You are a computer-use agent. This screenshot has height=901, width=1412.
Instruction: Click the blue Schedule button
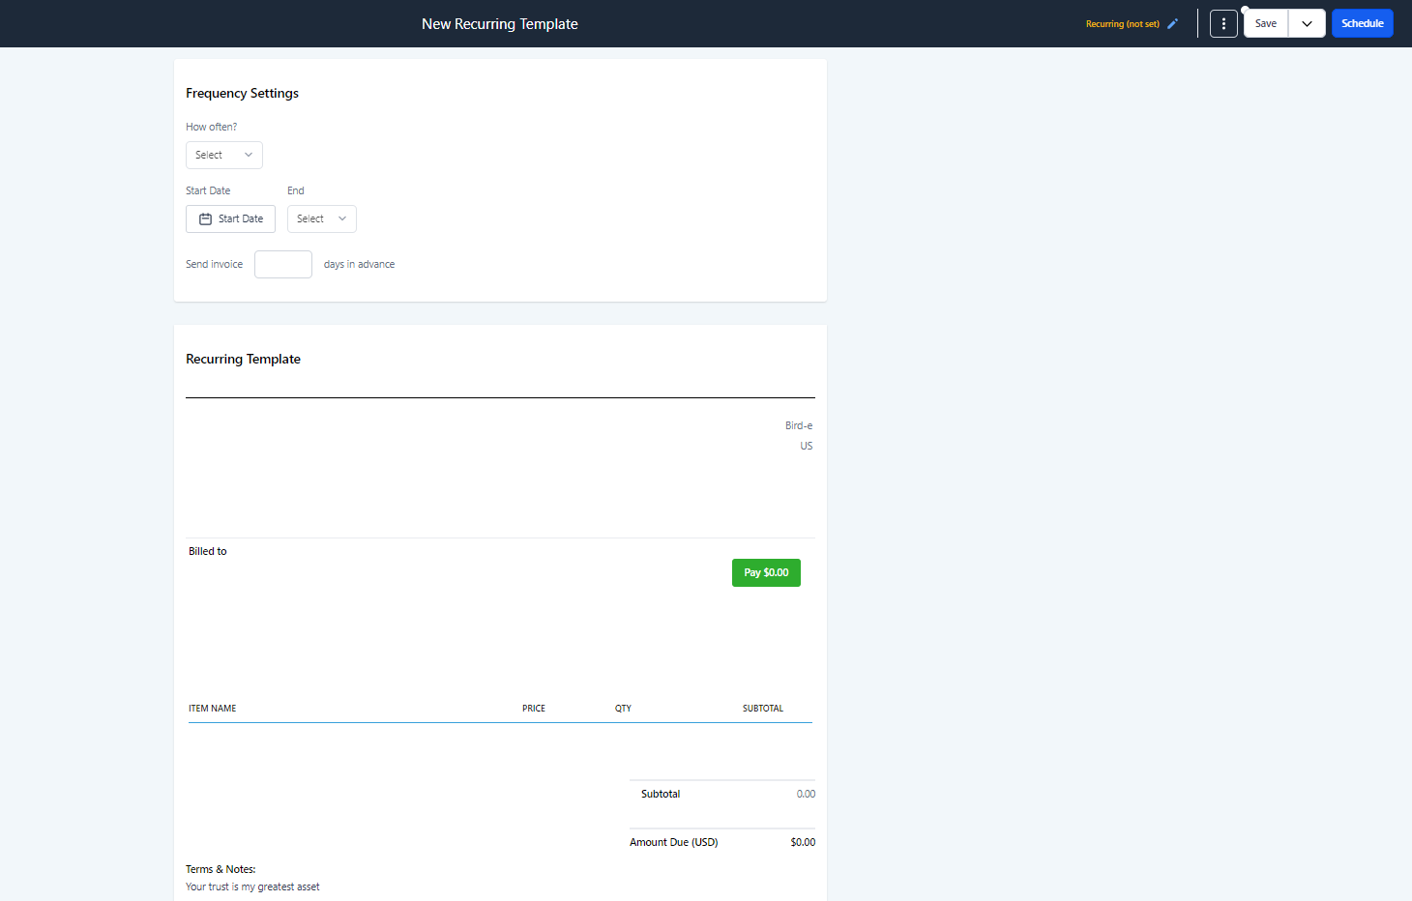coord(1362,23)
